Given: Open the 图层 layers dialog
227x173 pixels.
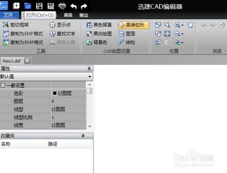Looking at the screenshot, I should 127,34.
